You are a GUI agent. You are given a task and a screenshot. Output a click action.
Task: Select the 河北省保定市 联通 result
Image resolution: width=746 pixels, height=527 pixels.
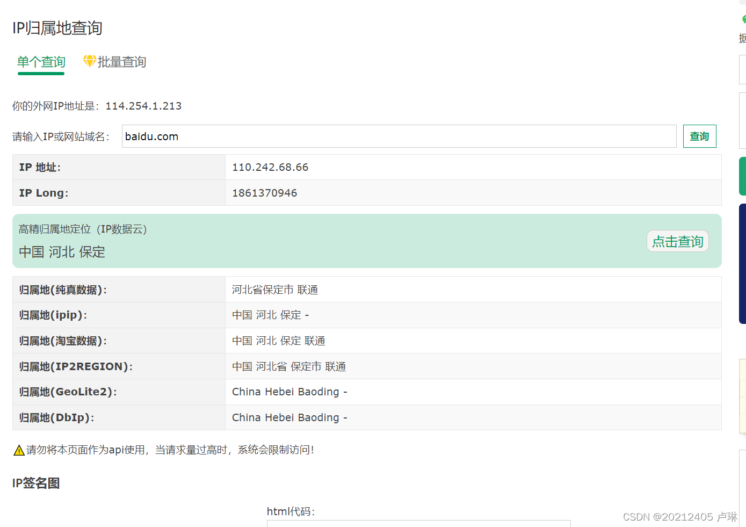tap(275, 290)
